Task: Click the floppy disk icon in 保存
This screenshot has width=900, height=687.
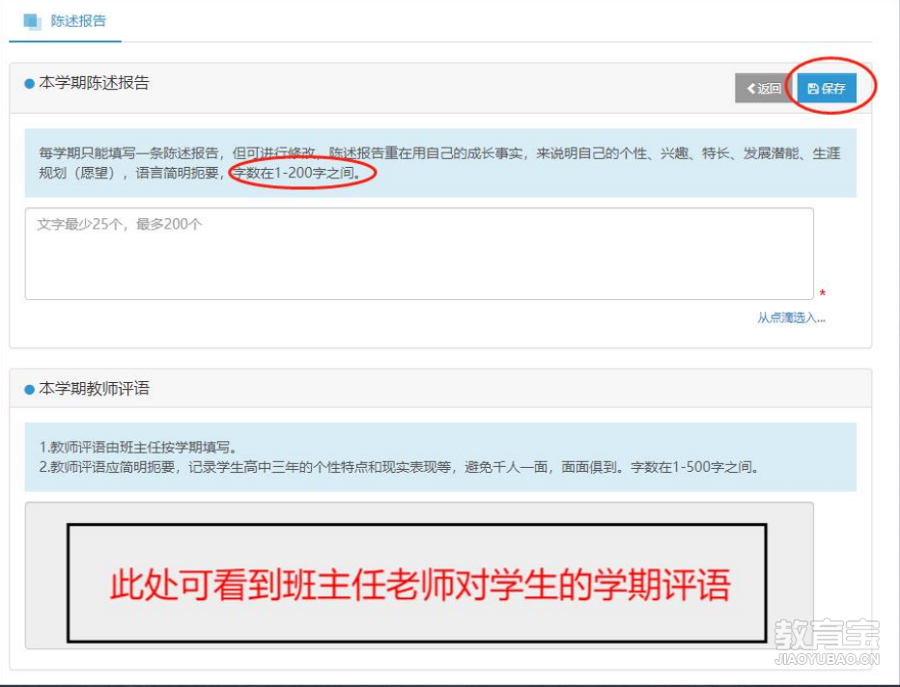Action: (x=813, y=89)
